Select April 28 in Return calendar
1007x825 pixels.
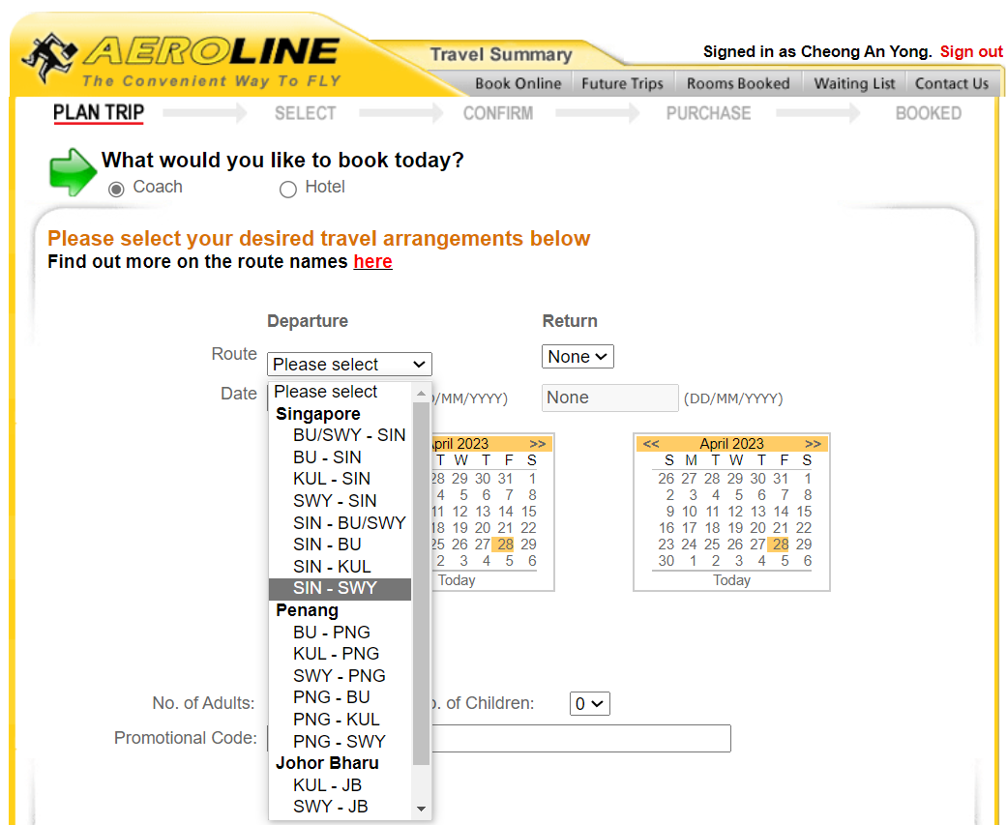(781, 545)
